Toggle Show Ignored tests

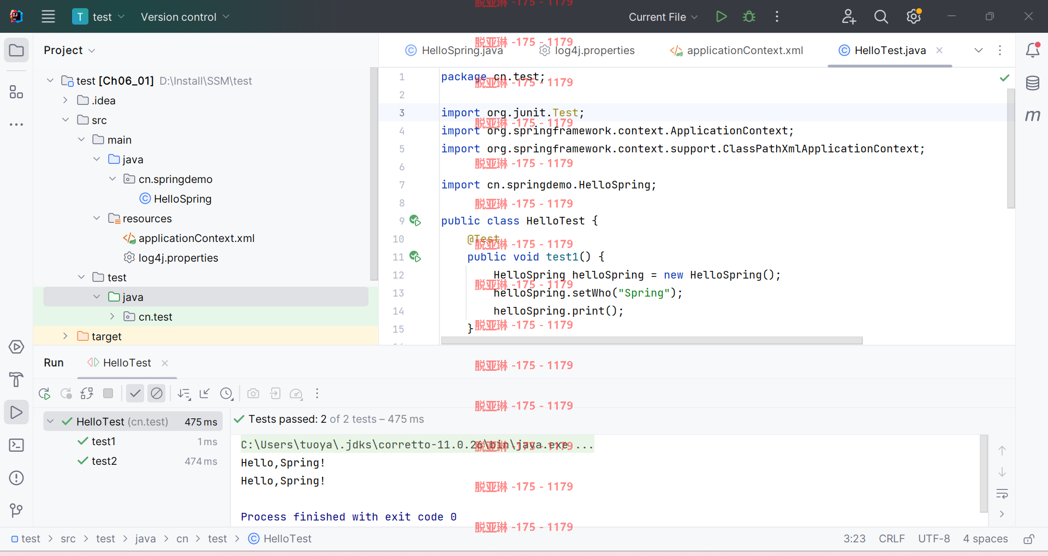(x=157, y=393)
